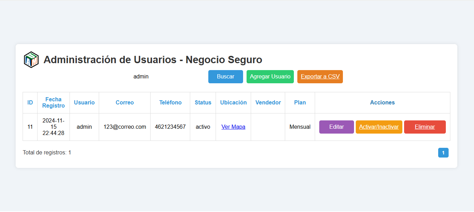The width and height of the screenshot is (474, 212).
Task: Select the Correo column header
Action: click(x=124, y=102)
